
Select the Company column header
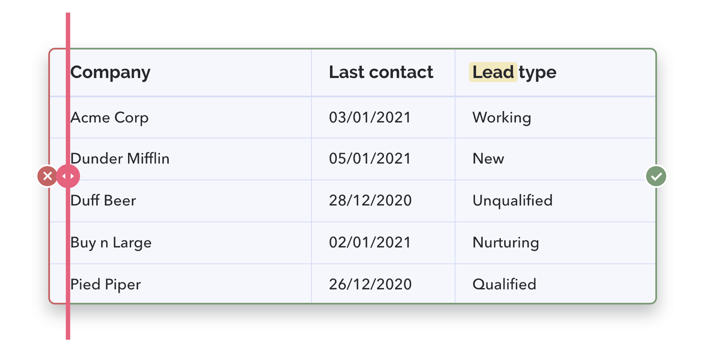point(181,73)
